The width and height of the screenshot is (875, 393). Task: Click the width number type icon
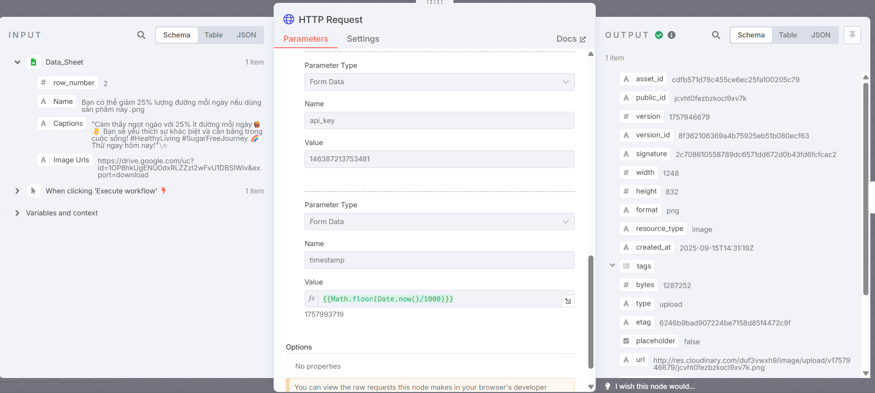click(x=626, y=173)
